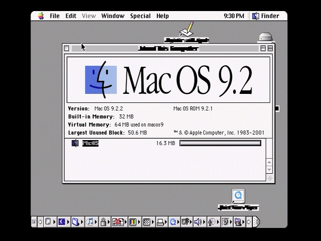
Task: Click the "16.3 MB" memory size value
Action: [x=166, y=143]
